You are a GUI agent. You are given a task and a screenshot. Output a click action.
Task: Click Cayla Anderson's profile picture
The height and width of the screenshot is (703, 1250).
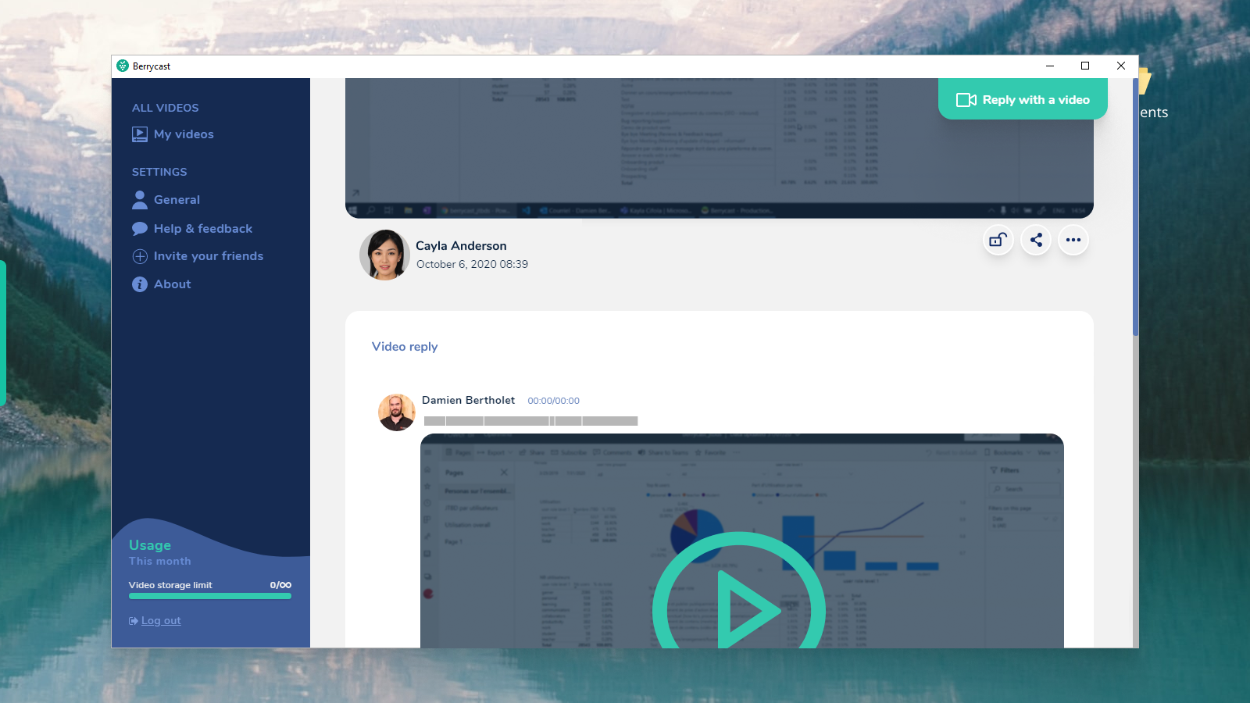pyautogui.click(x=384, y=255)
